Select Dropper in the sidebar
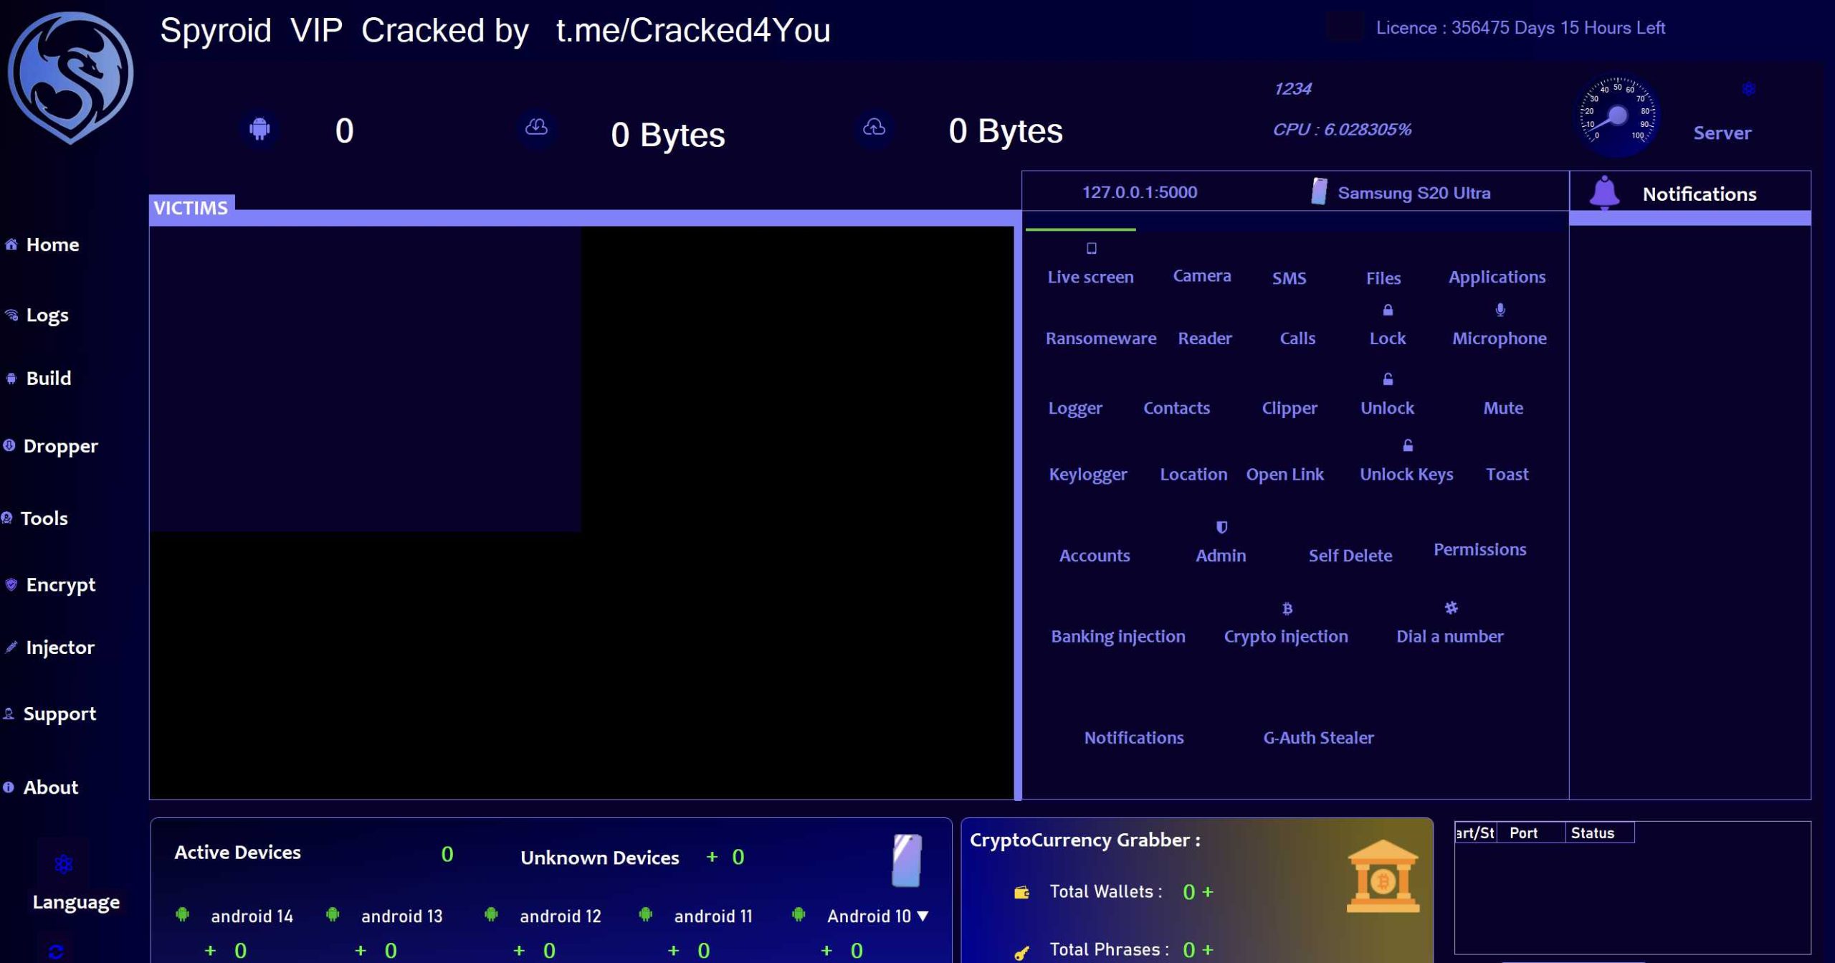Screen dimensions: 1835x963 [60, 446]
